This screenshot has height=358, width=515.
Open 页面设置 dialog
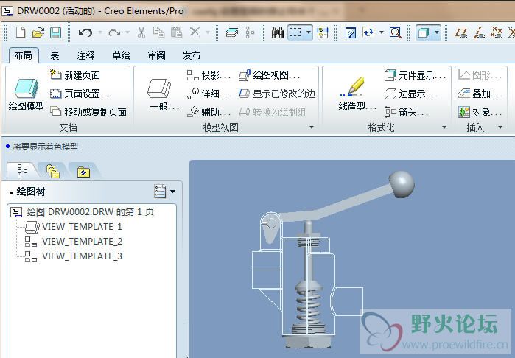81,94
